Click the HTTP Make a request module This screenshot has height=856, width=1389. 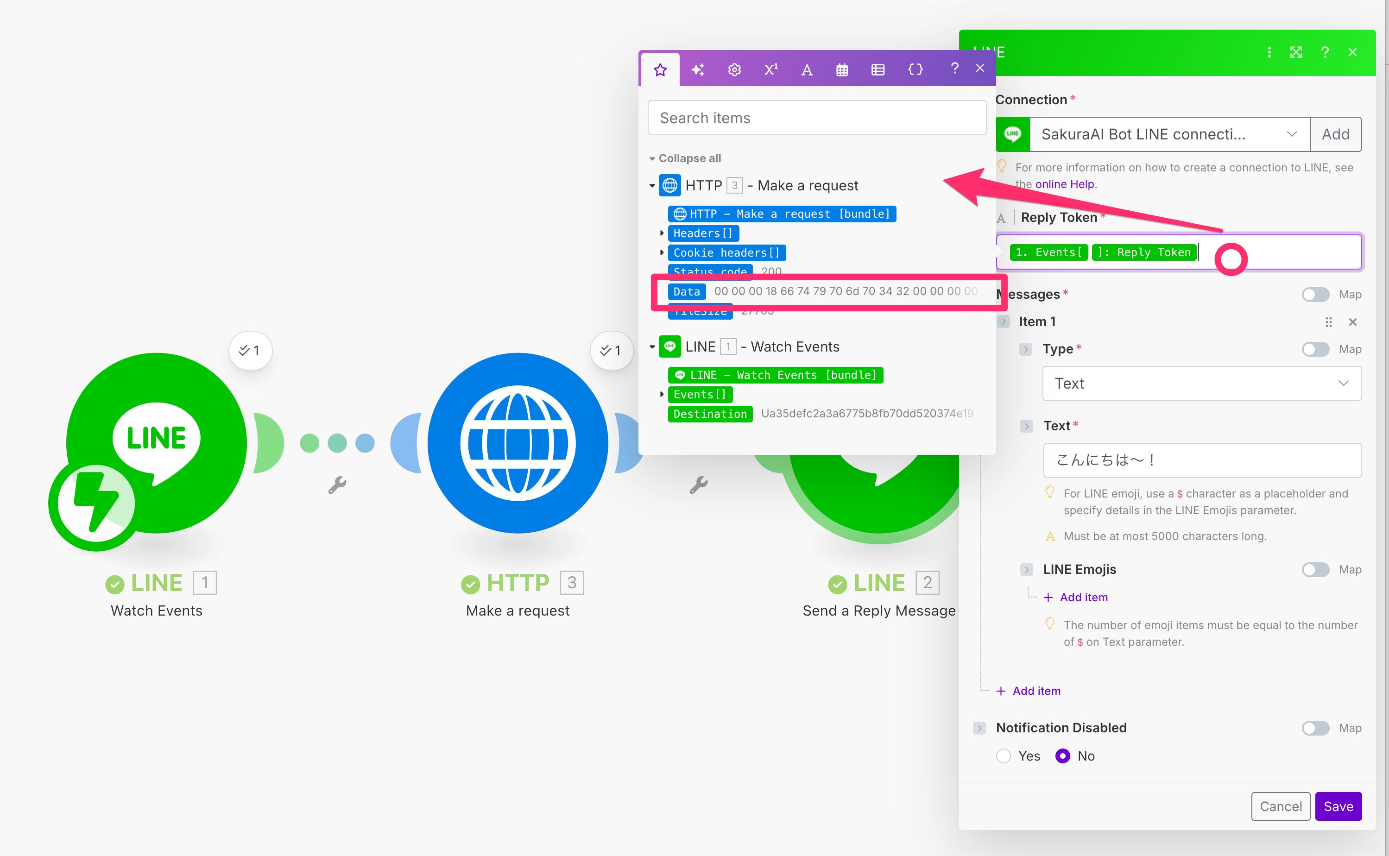coord(517,443)
